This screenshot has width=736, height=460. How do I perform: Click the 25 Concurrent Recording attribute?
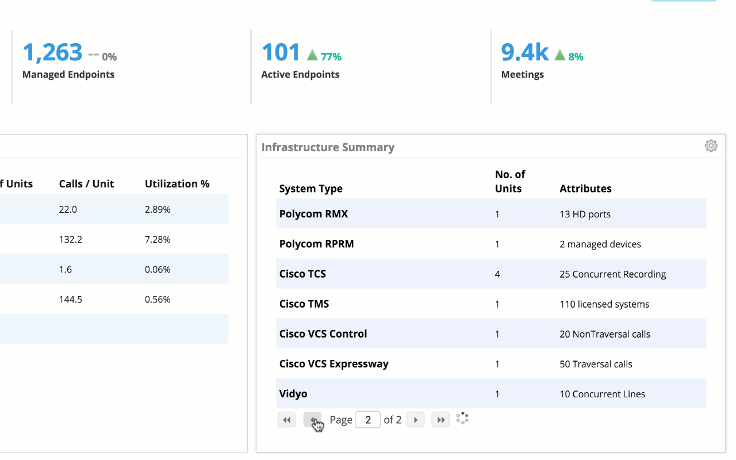(612, 274)
